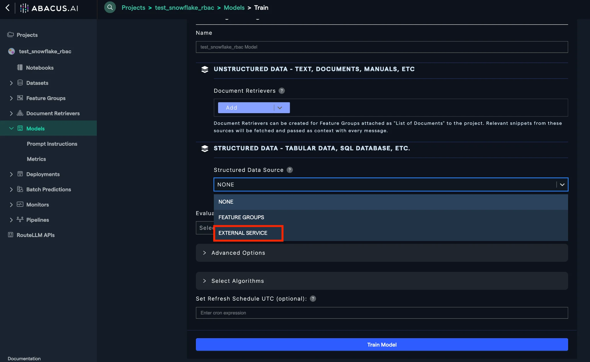
Task: Collapse the Models sidebar section
Action: click(x=11, y=128)
